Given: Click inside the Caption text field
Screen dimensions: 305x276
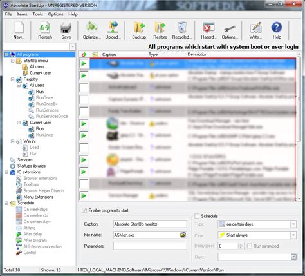Looking at the screenshot, I should click(150, 224).
